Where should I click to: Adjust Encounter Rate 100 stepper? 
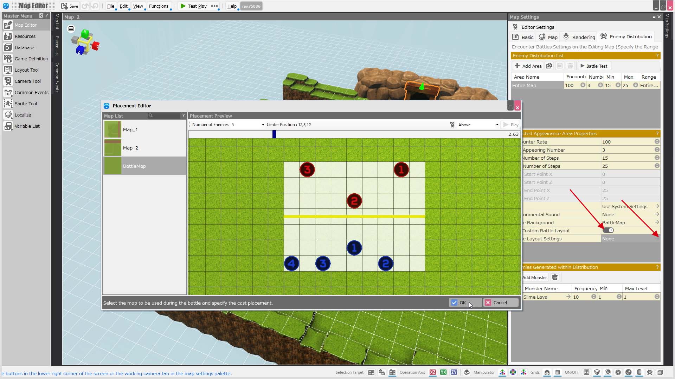657,142
